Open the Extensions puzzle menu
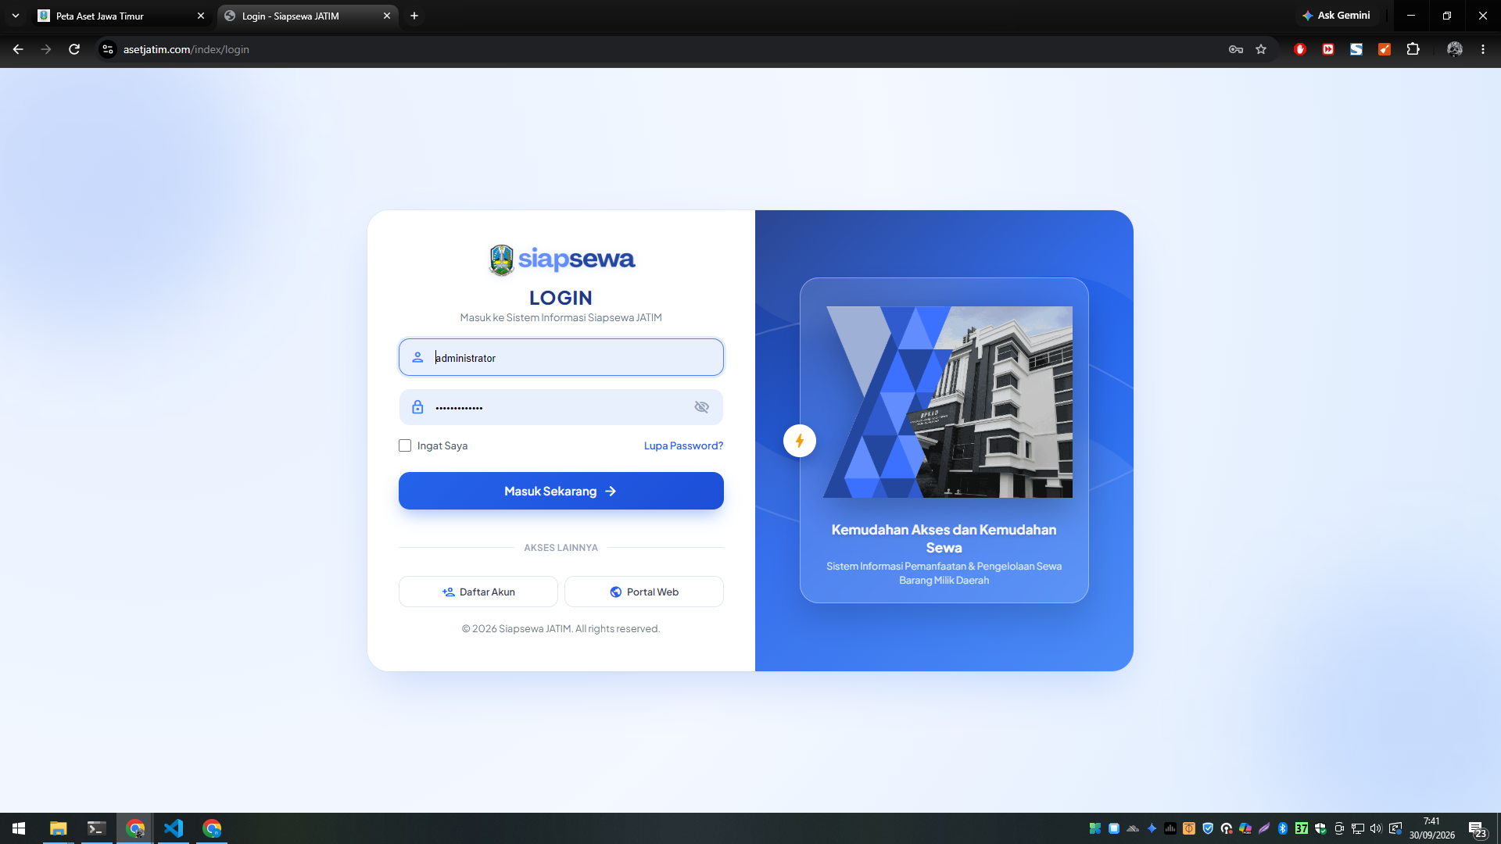 tap(1413, 49)
